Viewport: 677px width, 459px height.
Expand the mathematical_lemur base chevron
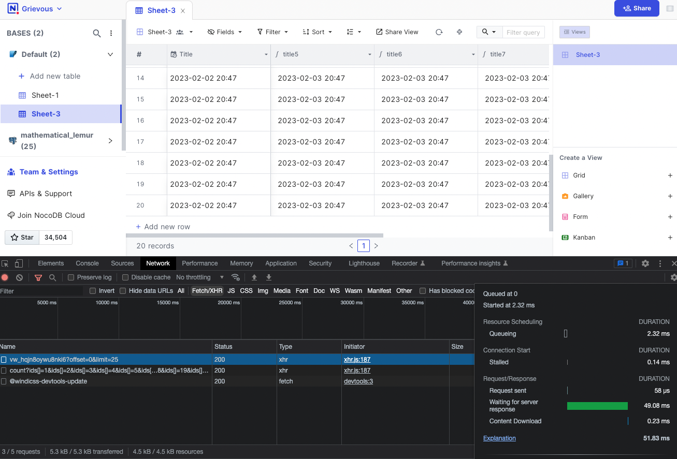tap(110, 141)
